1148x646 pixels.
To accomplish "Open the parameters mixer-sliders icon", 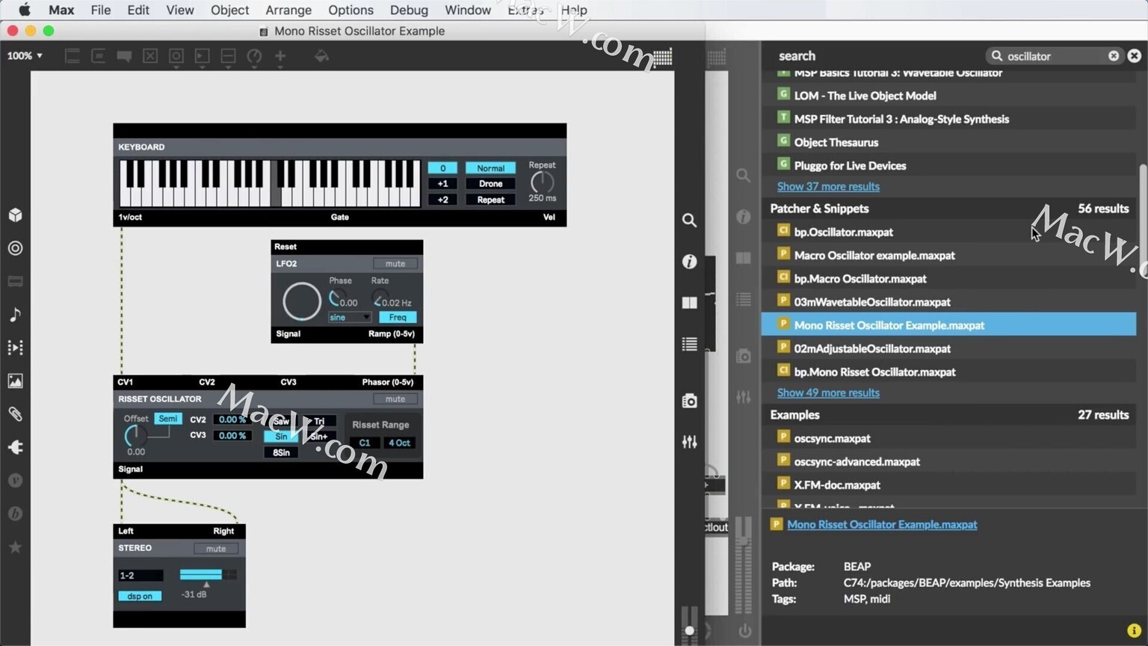I will tap(689, 442).
